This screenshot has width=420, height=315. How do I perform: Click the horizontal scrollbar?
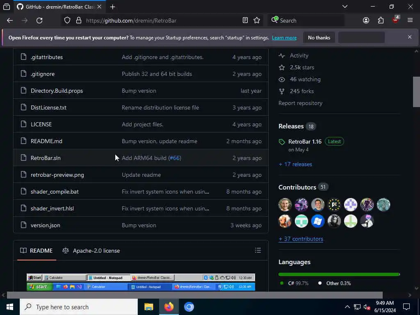(x=195, y=295)
